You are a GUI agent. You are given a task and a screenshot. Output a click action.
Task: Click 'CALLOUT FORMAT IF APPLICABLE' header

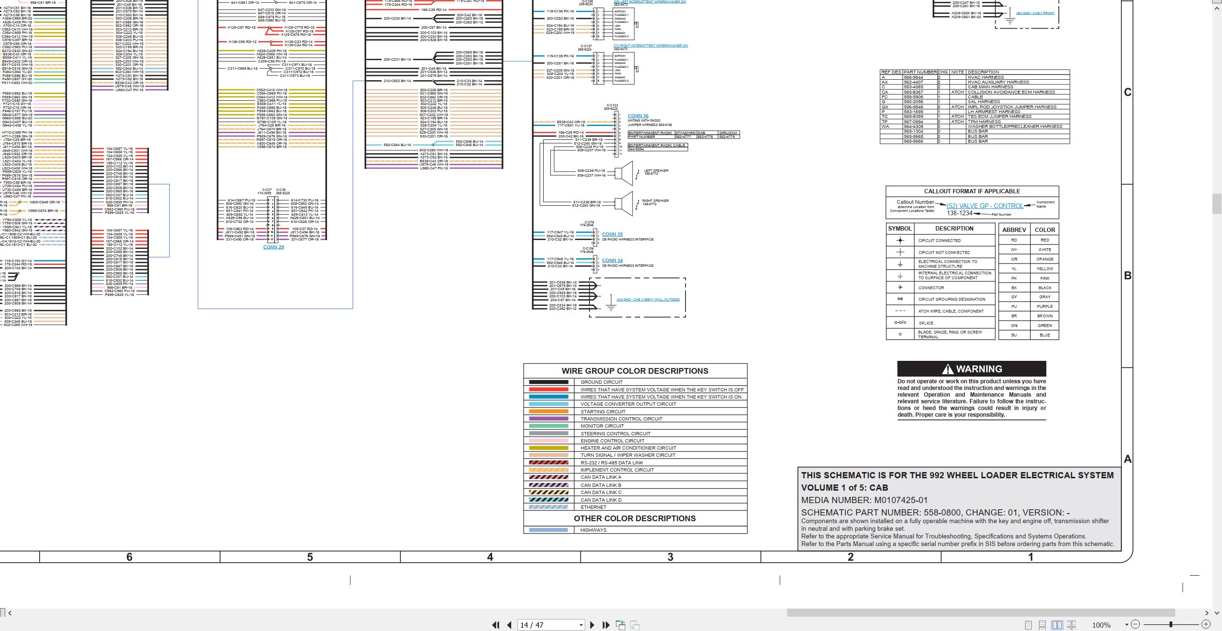(972, 191)
